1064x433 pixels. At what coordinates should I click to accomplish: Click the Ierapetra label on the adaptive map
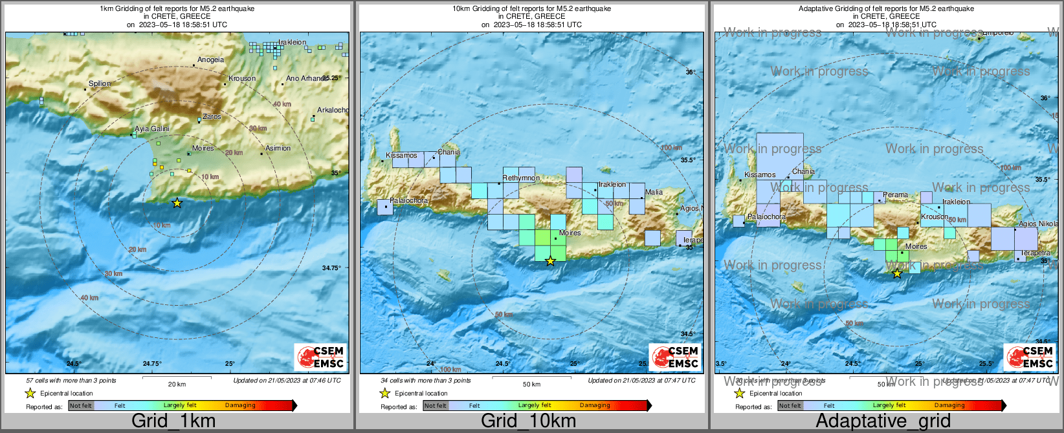[x=1036, y=253]
